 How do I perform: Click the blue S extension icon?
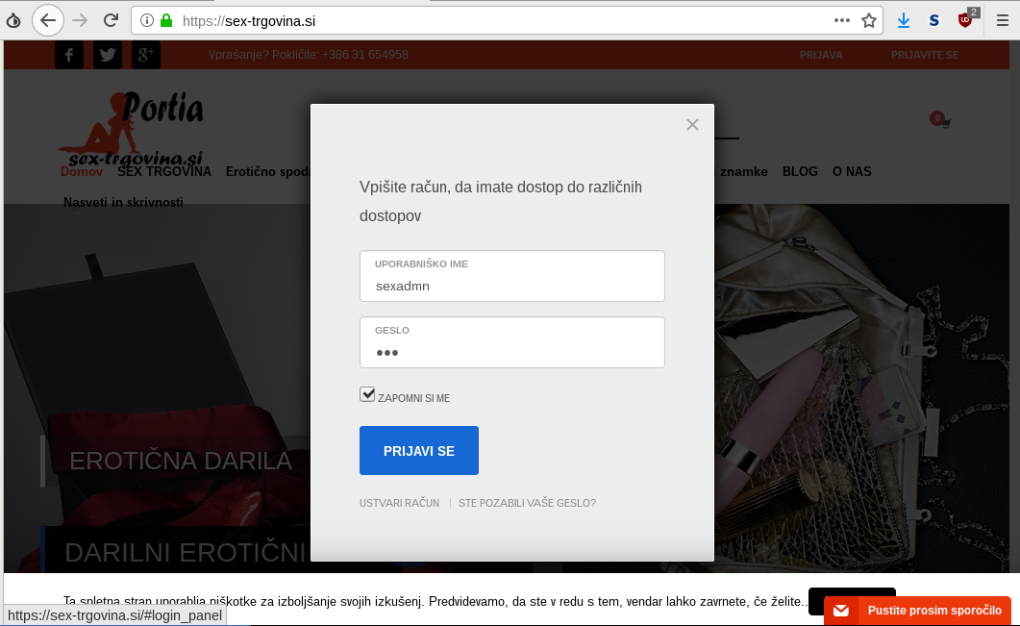point(934,20)
